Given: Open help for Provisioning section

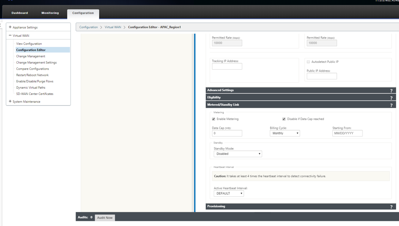Looking at the screenshot, I should click(x=391, y=206).
